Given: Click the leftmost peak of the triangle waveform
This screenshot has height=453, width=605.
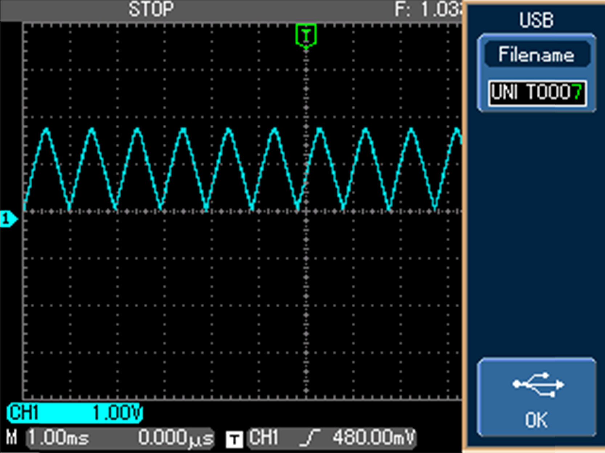Looking at the screenshot, I should (x=46, y=129).
